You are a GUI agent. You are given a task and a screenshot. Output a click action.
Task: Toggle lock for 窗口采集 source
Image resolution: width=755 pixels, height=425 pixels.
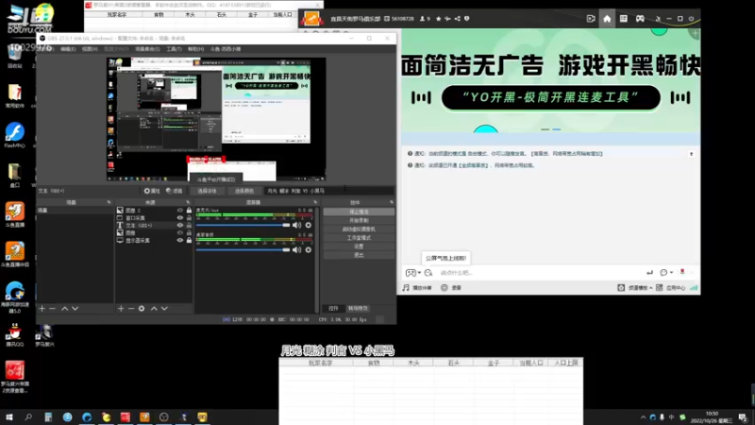pos(189,218)
